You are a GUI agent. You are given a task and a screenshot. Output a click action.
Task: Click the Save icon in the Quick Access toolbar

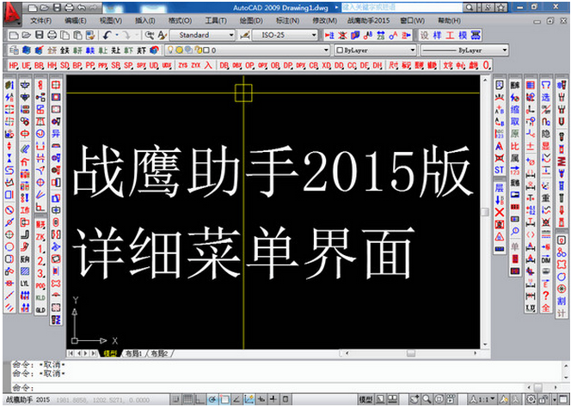[57, 8]
